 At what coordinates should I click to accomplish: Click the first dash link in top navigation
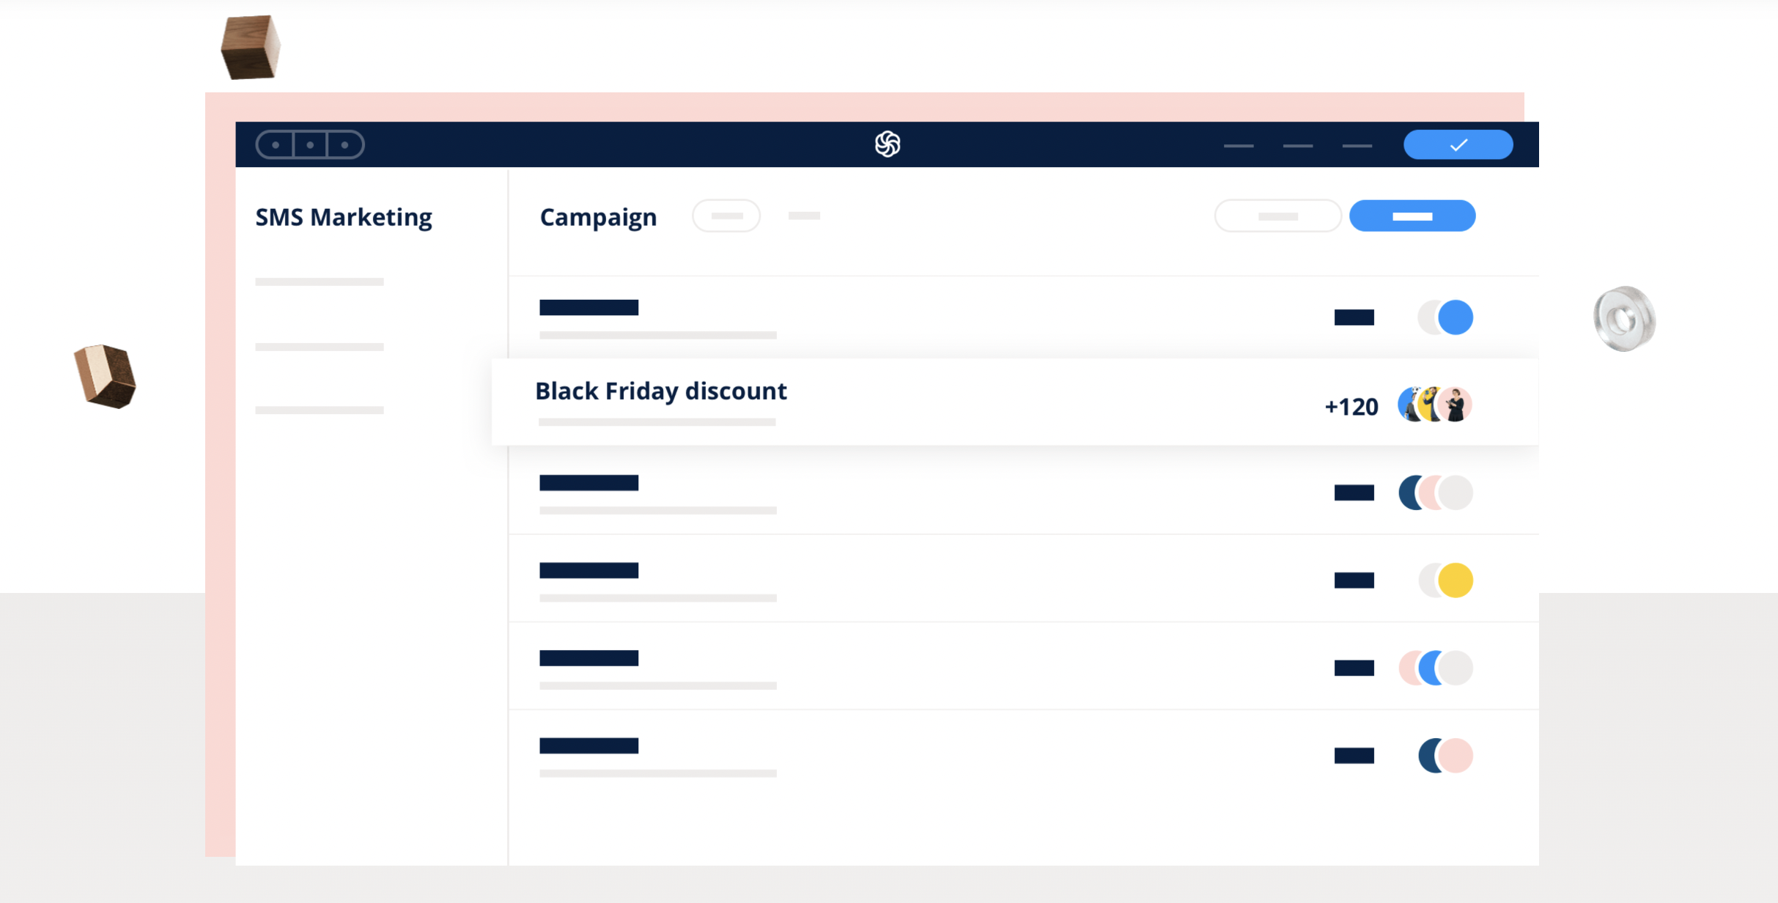pyautogui.click(x=1239, y=146)
